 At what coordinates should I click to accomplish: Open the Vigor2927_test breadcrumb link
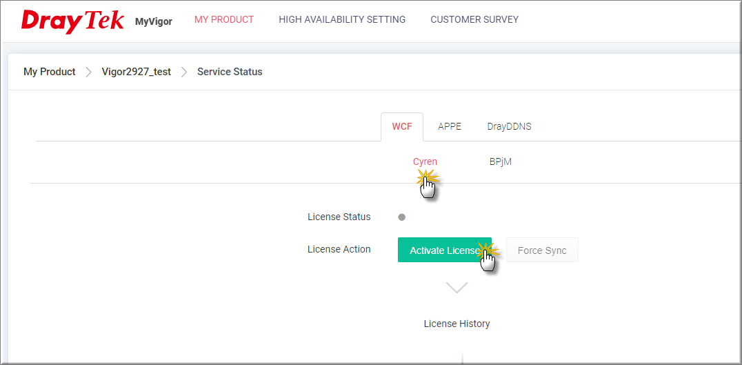pyautogui.click(x=137, y=72)
